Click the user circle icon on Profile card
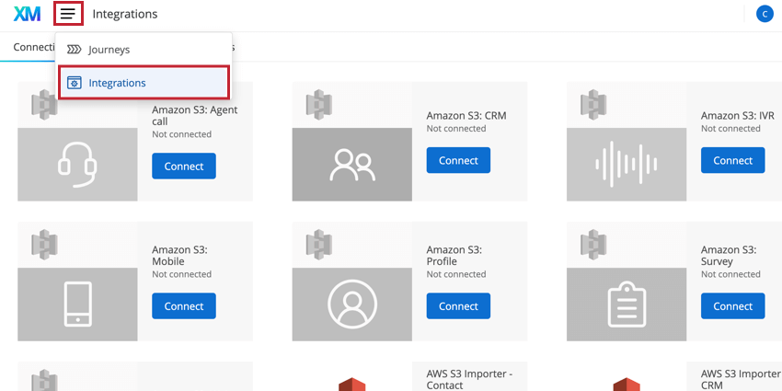The width and height of the screenshot is (782, 391). tap(352, 305)
